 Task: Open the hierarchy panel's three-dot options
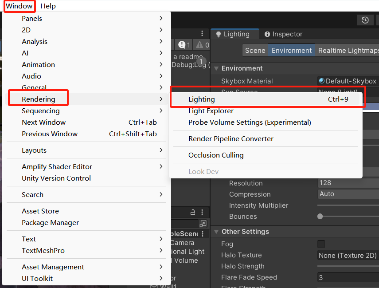point(202,212)
